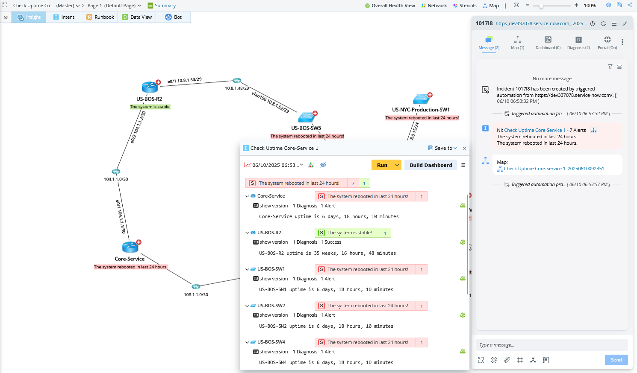The image size is (637, 373).
Task: Click the Build Dashboard button
Action: (x=431, y=165)
